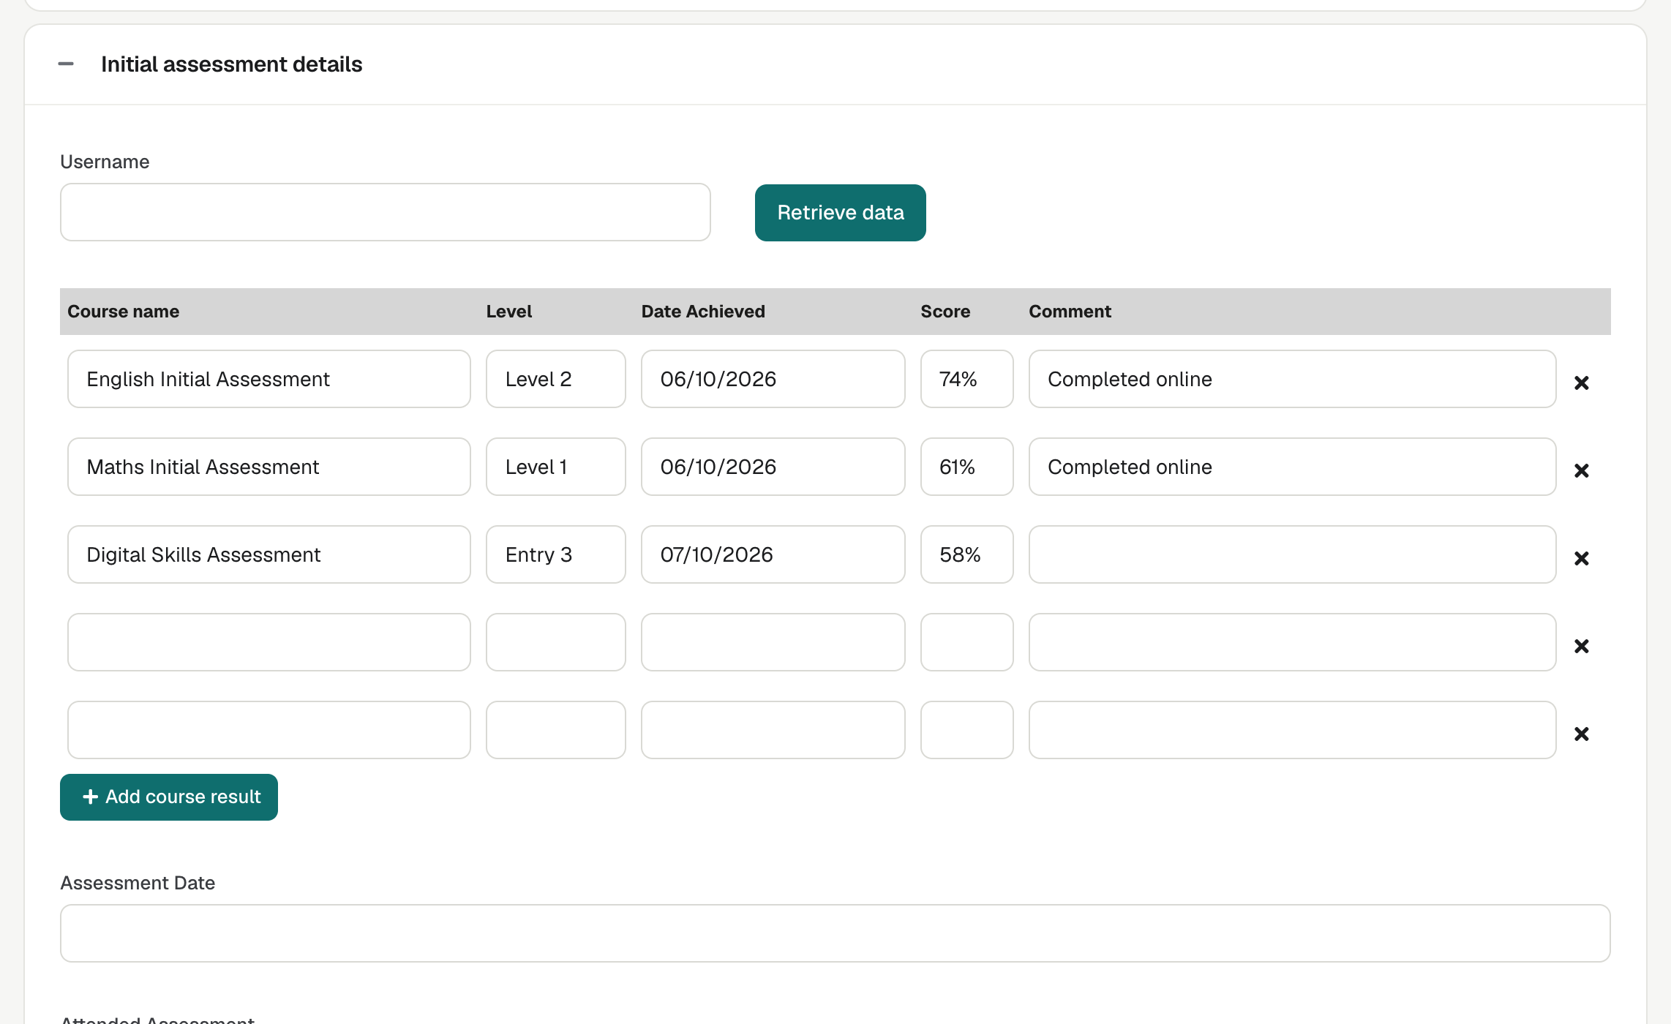The image size is (1671, 1024).
Task: Select the Level 2 field
Action: (x=556, y=379)
